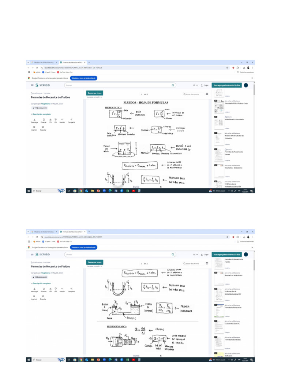The image size is (281, 375).
Task: Open tab search arrow in lower browser
Action: point(28,232)
